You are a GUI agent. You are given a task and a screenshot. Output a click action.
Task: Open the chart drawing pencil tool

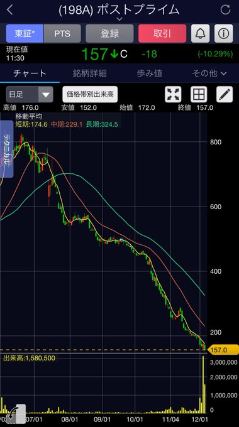pos(225,94)
